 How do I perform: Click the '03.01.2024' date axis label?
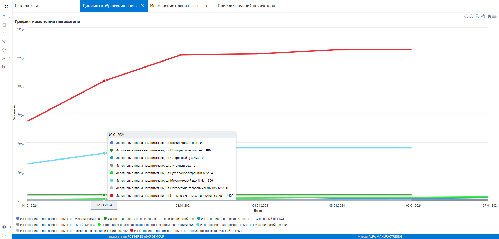[184, 206]
